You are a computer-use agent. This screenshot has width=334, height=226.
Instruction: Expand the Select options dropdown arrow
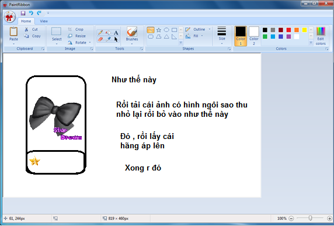(57, 44)
